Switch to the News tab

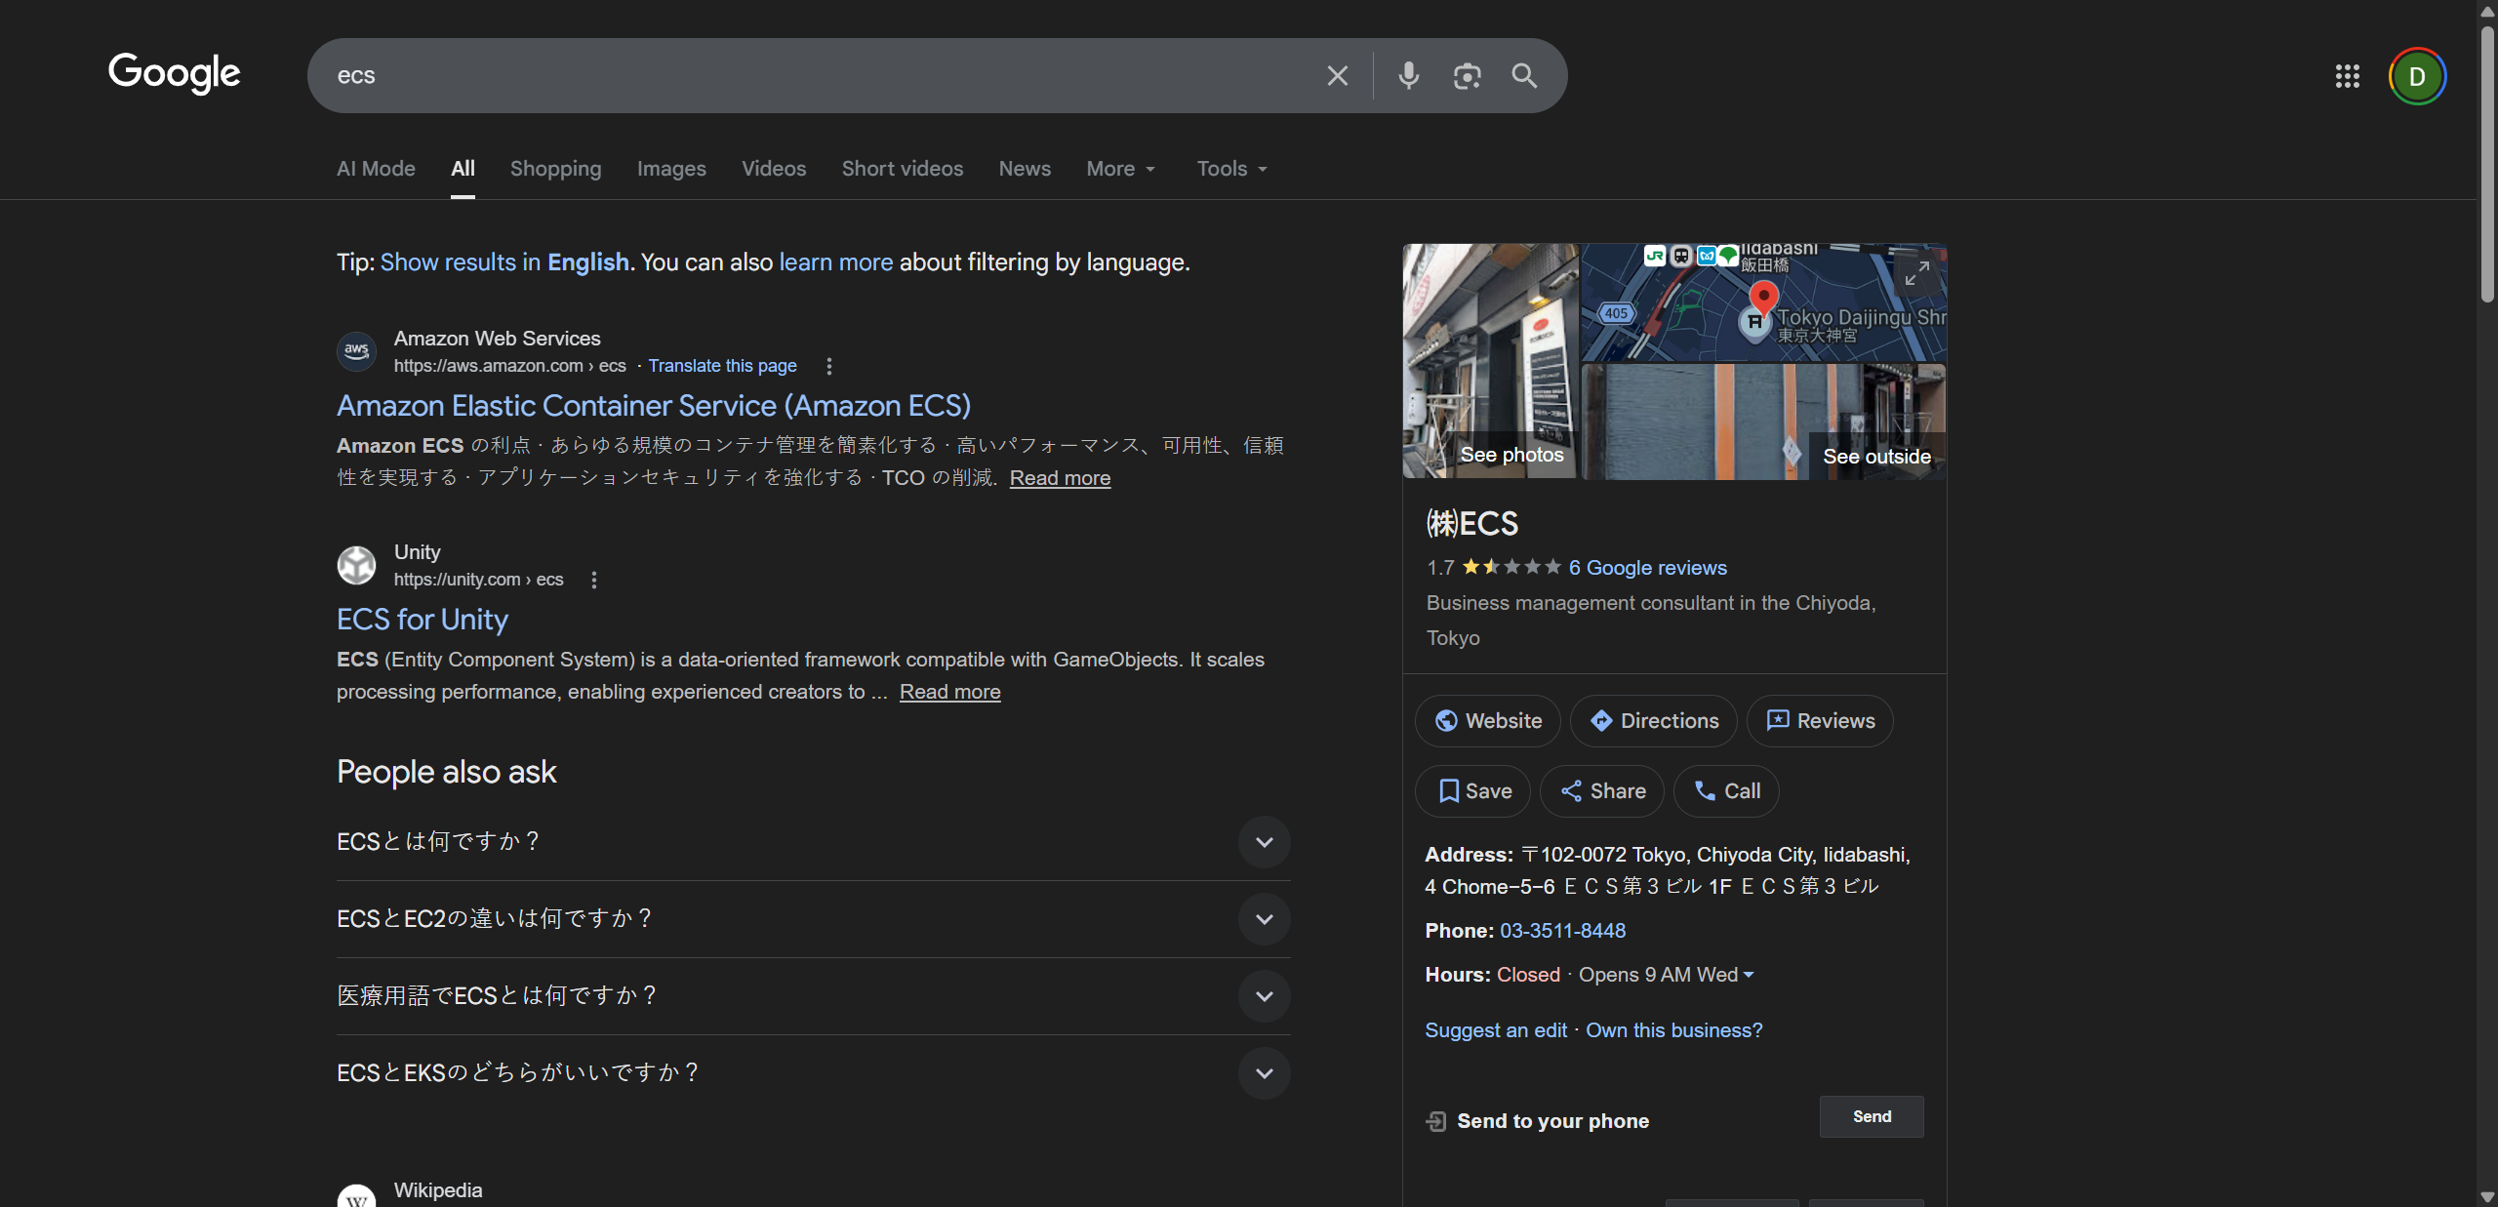[1025, 169]
